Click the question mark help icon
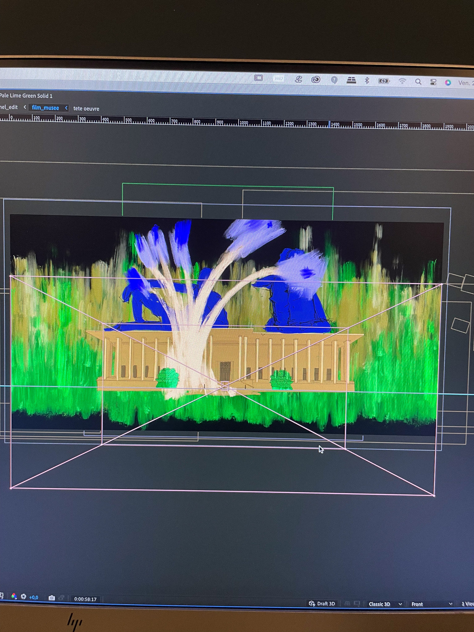Viewport: 474px width, 632px height. [334, 80]
